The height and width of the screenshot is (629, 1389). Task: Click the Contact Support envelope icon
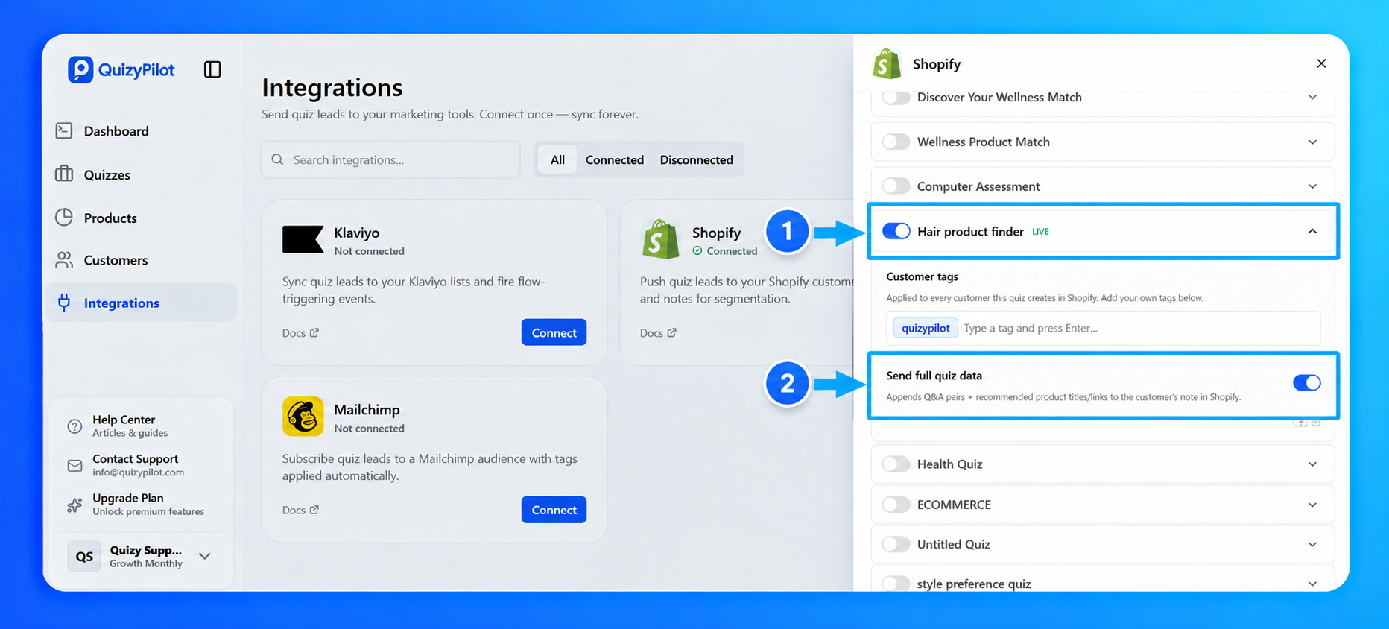click(75, 466)
